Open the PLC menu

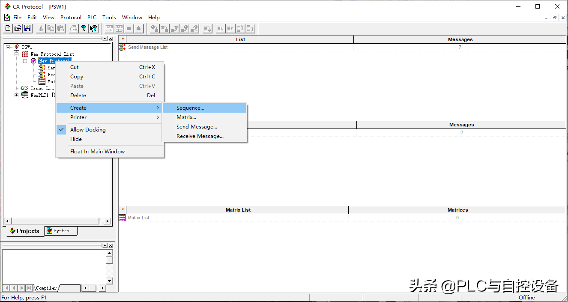pos(92,18)
